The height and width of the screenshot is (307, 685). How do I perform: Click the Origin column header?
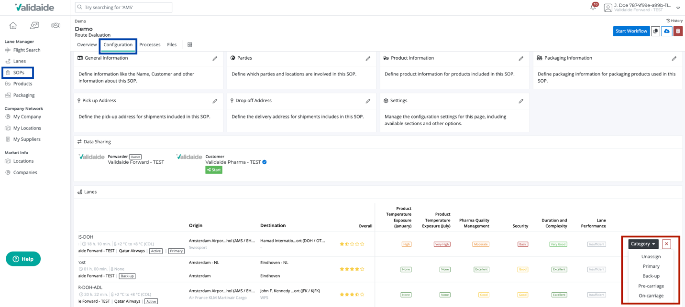pos(196,225)
